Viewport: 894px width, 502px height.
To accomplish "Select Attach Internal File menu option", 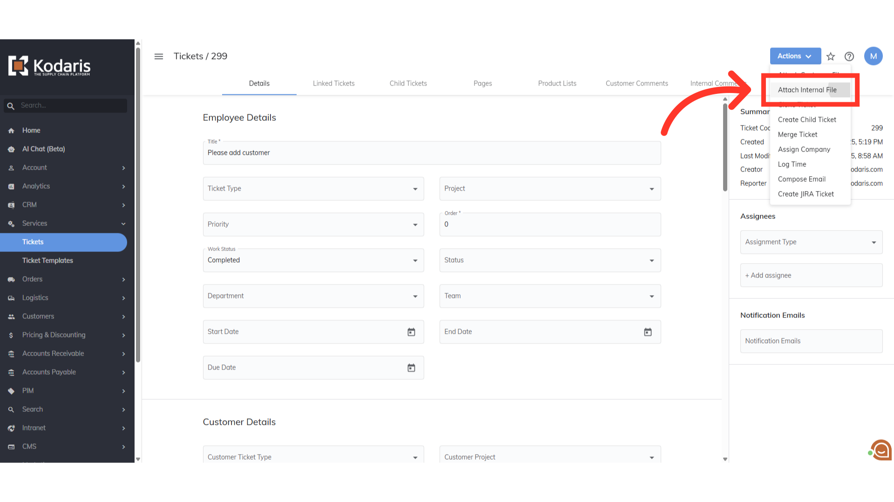I will (x=807, y=90).
